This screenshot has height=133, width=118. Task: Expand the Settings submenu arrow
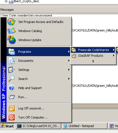point(69,70)
